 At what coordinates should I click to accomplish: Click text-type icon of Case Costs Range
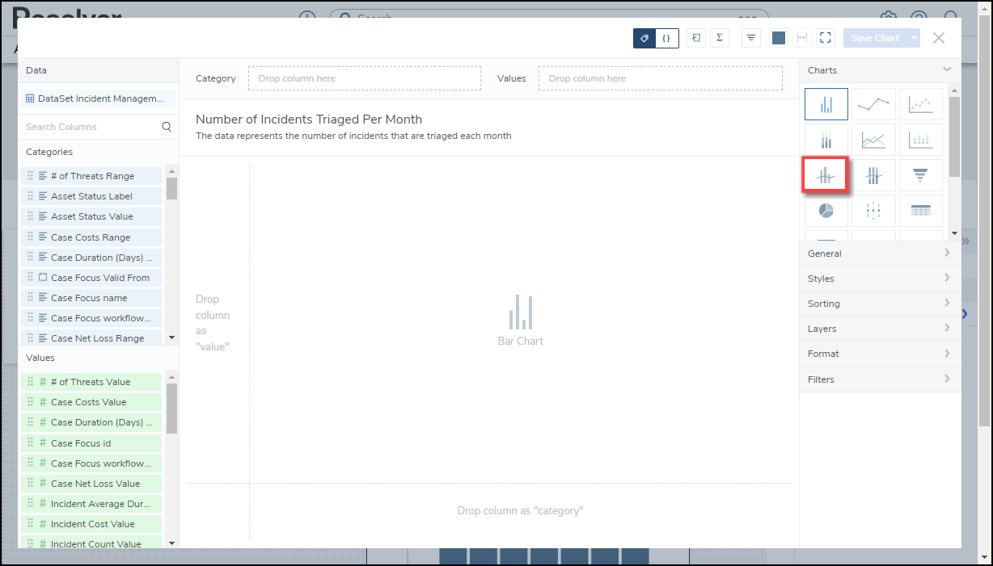[43, 237]
